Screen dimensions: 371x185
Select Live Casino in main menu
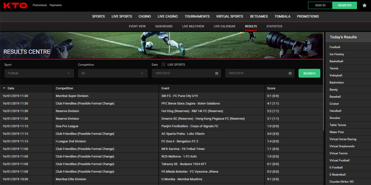tap(167, 16)
